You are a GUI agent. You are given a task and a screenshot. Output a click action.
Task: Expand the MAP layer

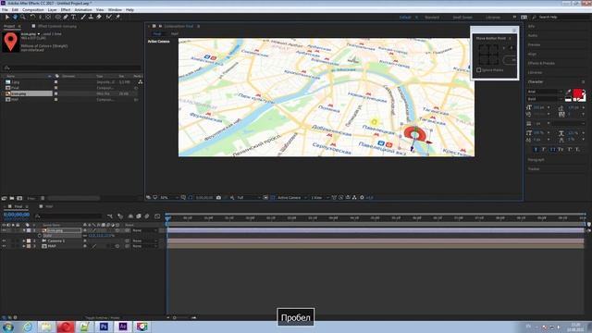point(24,246)
